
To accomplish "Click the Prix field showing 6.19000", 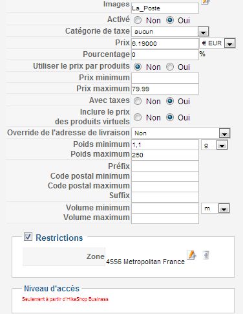I will (165, 43).
